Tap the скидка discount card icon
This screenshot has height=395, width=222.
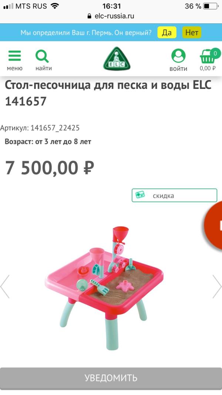(x=140, y=195)
